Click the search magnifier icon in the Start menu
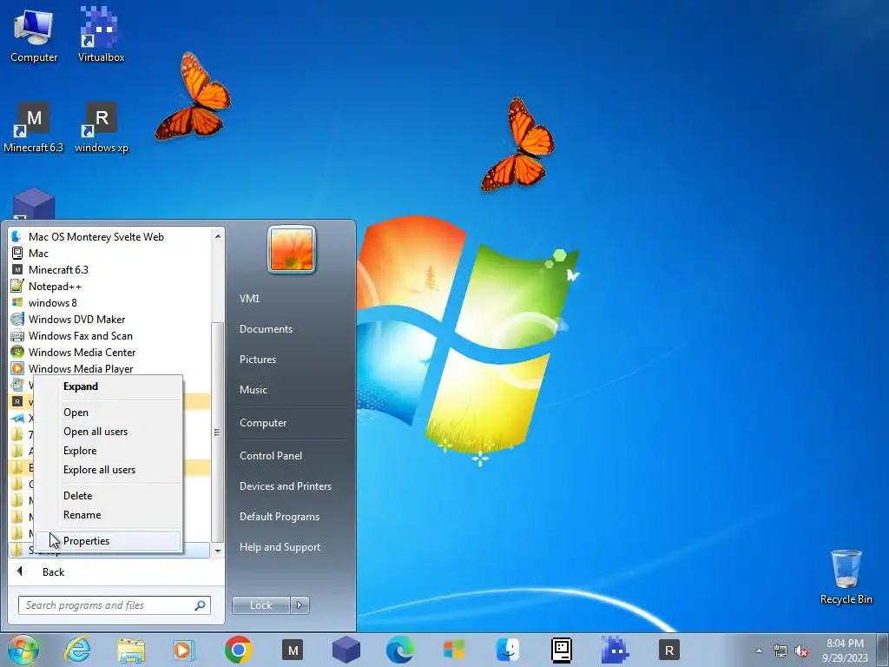889x667 pixels. point(200,605)
